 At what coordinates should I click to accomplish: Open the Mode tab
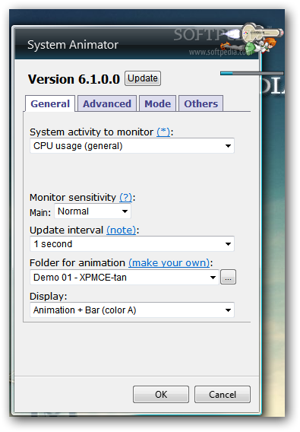pyautogui.click(x=157, y=103)
